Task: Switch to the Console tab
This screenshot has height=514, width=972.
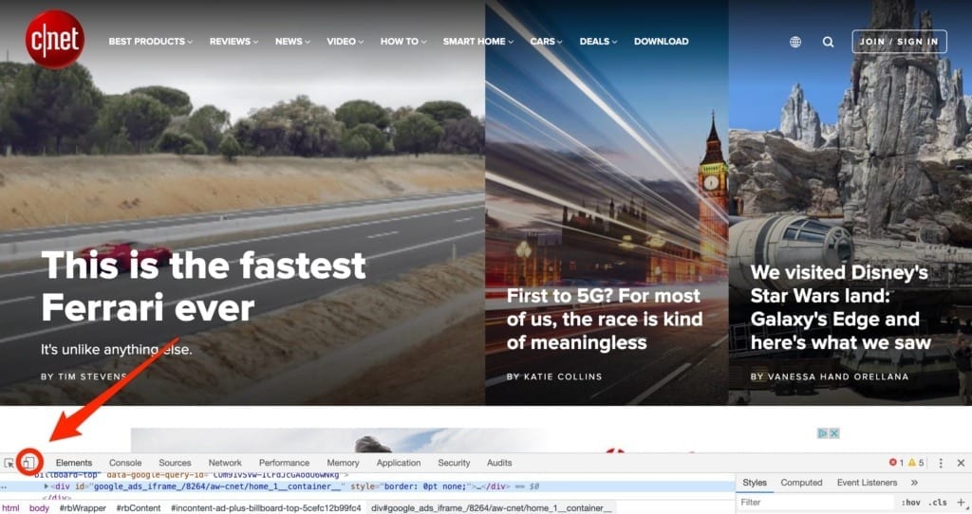Action: (125, 463)
